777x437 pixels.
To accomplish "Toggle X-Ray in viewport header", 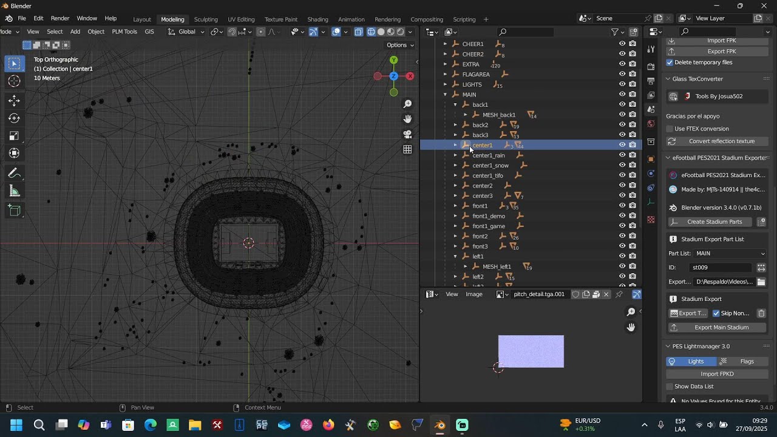I will (359, 32).
